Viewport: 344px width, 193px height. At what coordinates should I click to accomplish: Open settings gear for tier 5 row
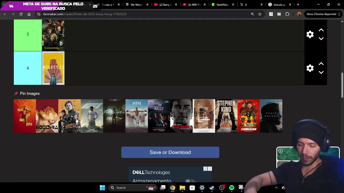point(310,34)
